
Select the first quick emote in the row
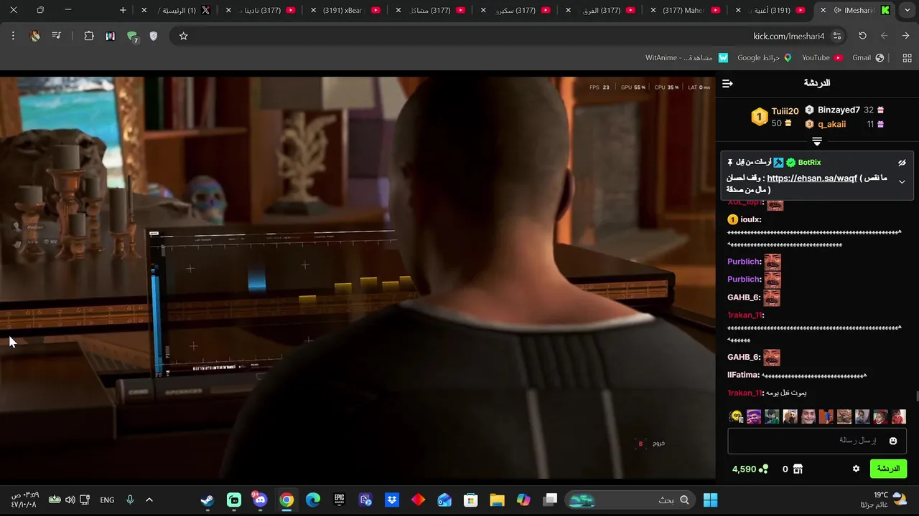(x=735, y=416)
